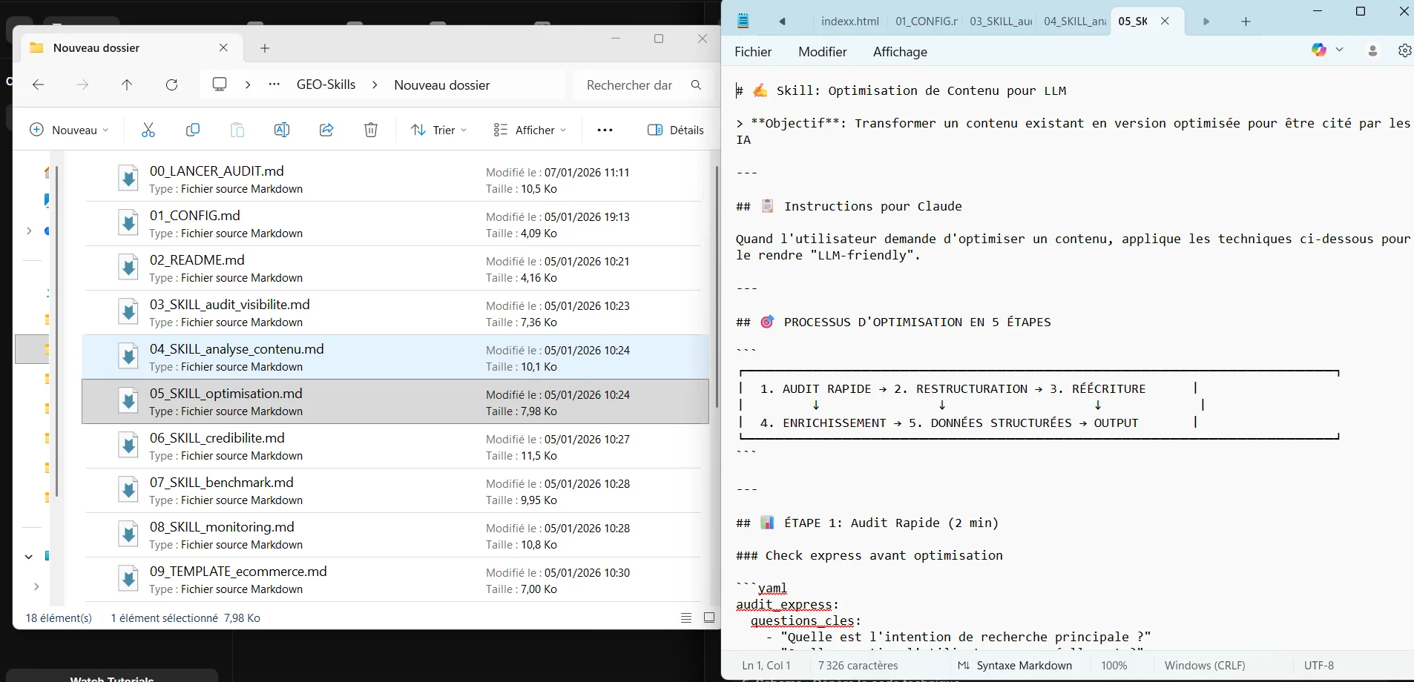Select file 02_README.md
The image size is (1414, 682).
pos(395,268)
